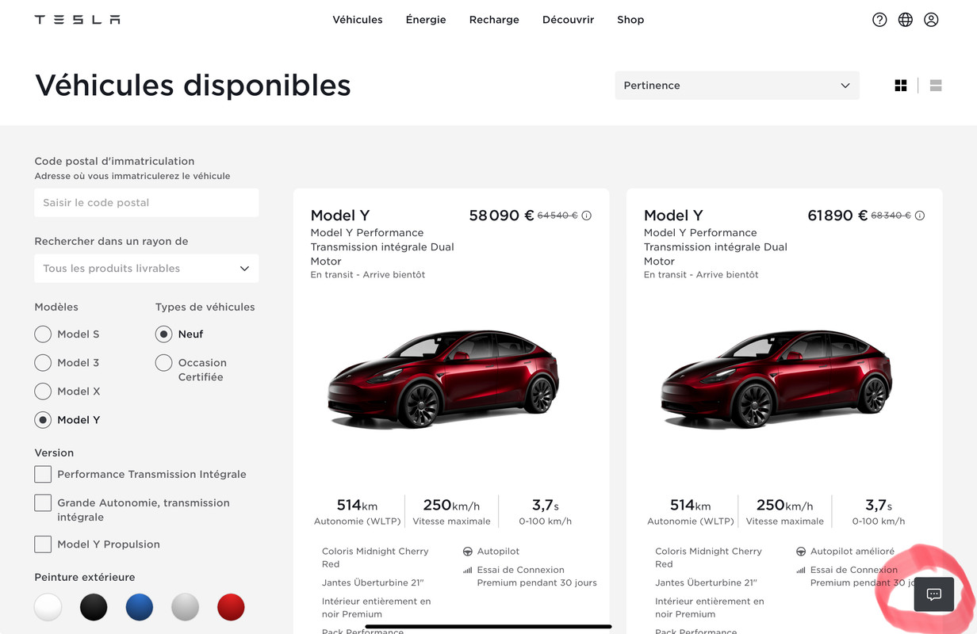Click the Véhicules disponibles heading
This screenshot has height=634, width=977.
193,86
